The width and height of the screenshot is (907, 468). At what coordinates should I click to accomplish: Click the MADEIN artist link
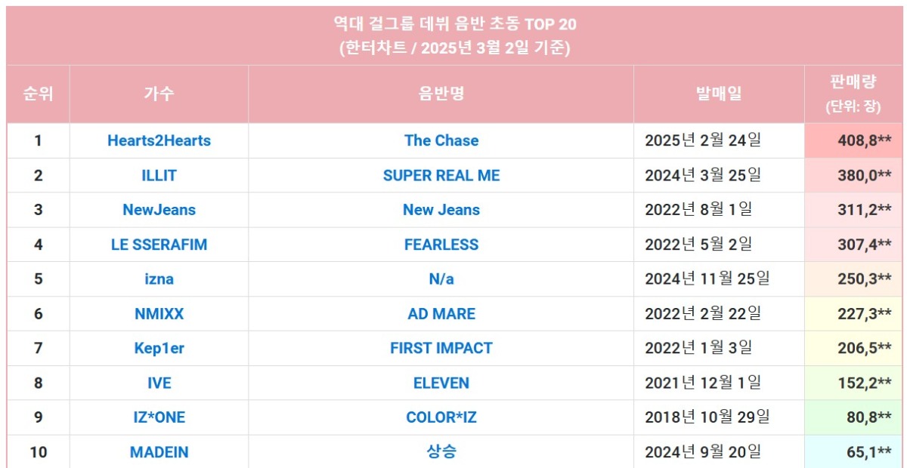click(x=159, y=452)
